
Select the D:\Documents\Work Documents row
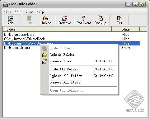click(72, 43)
